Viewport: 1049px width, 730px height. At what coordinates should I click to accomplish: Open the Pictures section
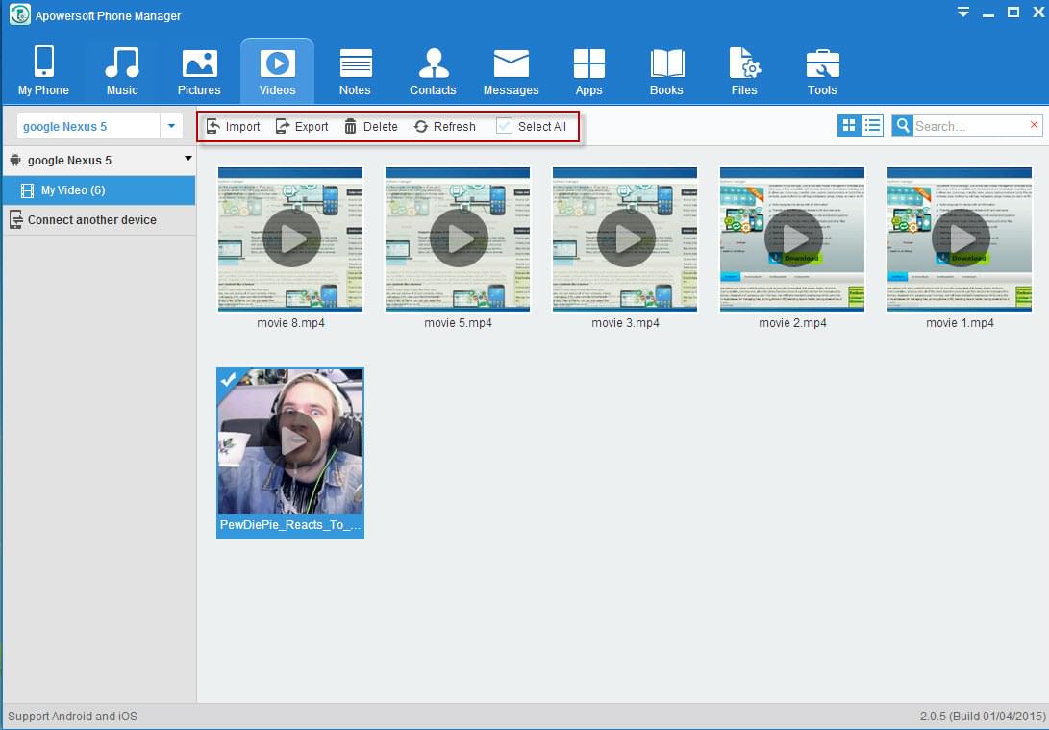point(199,71)
